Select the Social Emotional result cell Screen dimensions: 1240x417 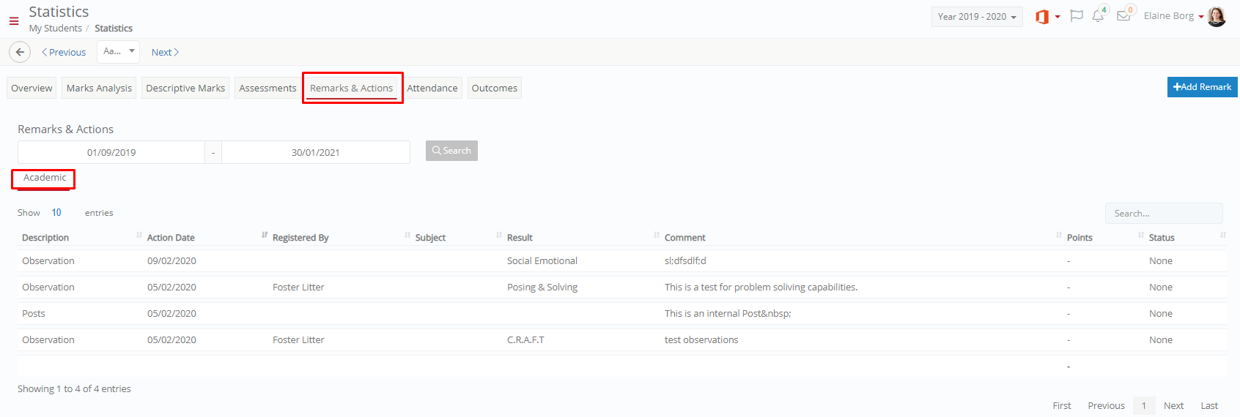[542, 261]
